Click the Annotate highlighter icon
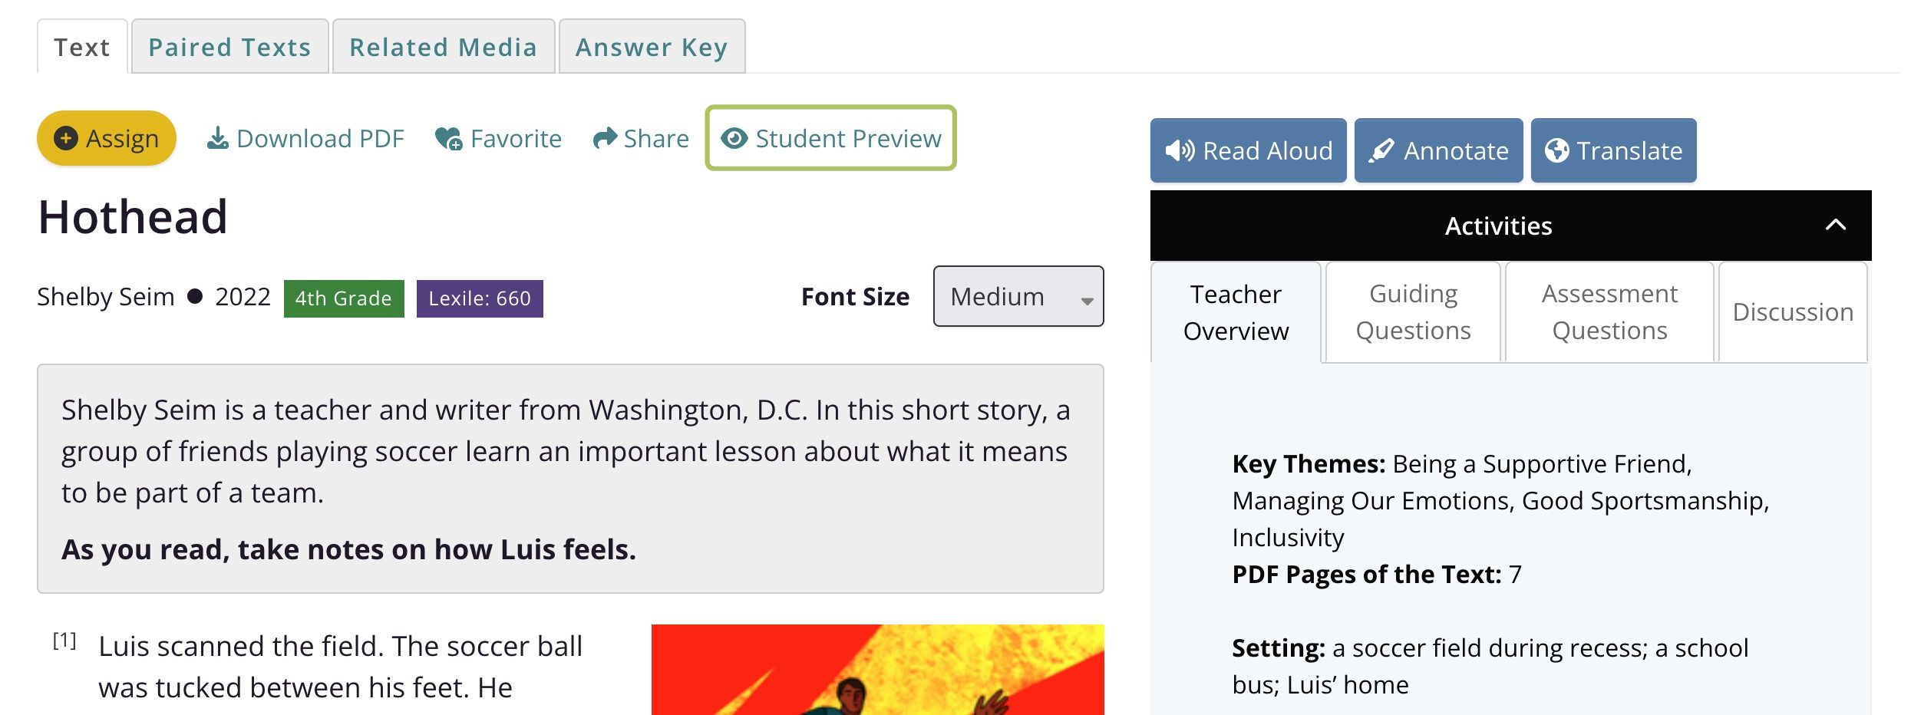The height and width of the screenshot is (715, 1911). (1381, 150)
